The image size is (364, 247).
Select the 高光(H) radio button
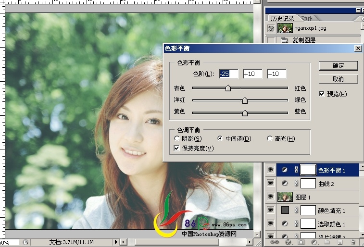[x=270, y=138]
